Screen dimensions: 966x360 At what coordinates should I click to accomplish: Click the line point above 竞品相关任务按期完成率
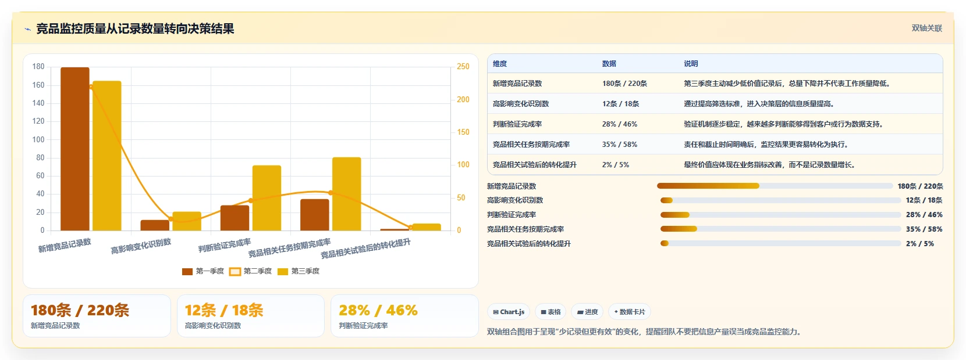point(331,193)
